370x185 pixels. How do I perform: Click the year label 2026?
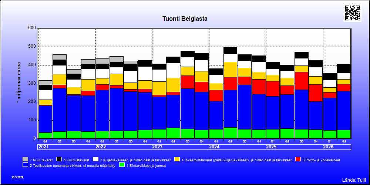pyautogui.click(x=328, y=147)
